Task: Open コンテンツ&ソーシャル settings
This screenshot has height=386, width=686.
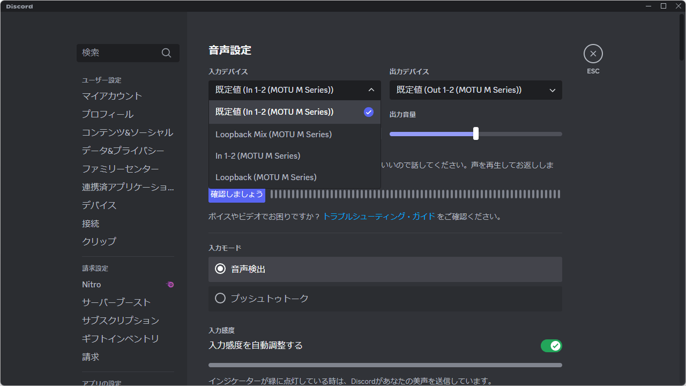Action: (x=128, y=132)
